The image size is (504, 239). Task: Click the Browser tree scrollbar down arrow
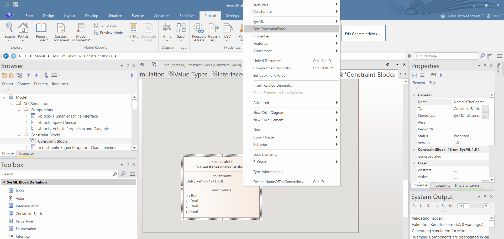134,148
